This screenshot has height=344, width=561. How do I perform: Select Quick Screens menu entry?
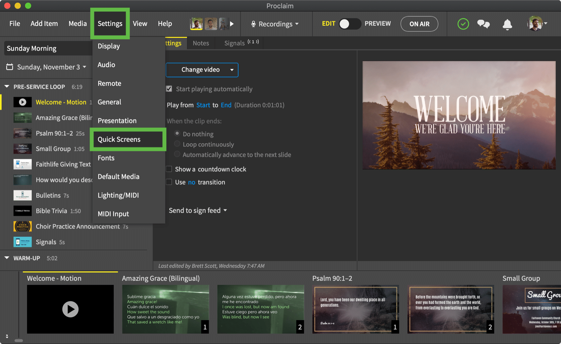coord(128,139)
